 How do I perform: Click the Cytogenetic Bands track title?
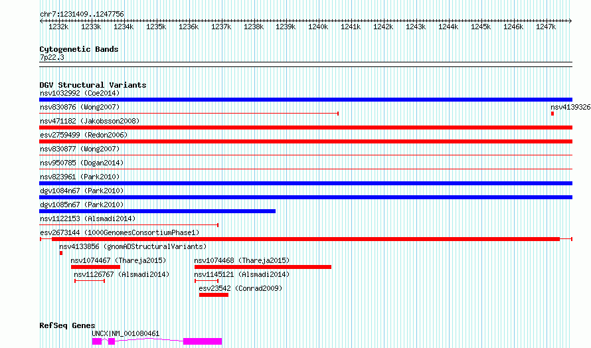[x=79, y=49]
